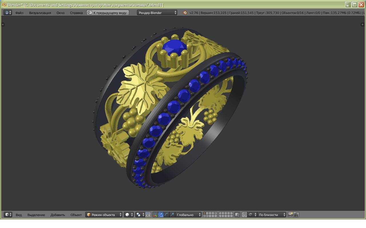Click the Граней:151,545 face count text
The image size is (366, 228).
tap(241, 13)
